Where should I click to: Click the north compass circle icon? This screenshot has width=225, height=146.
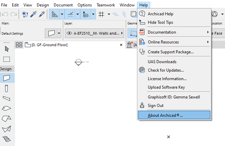pyautogui.click(x=215, y=14)
